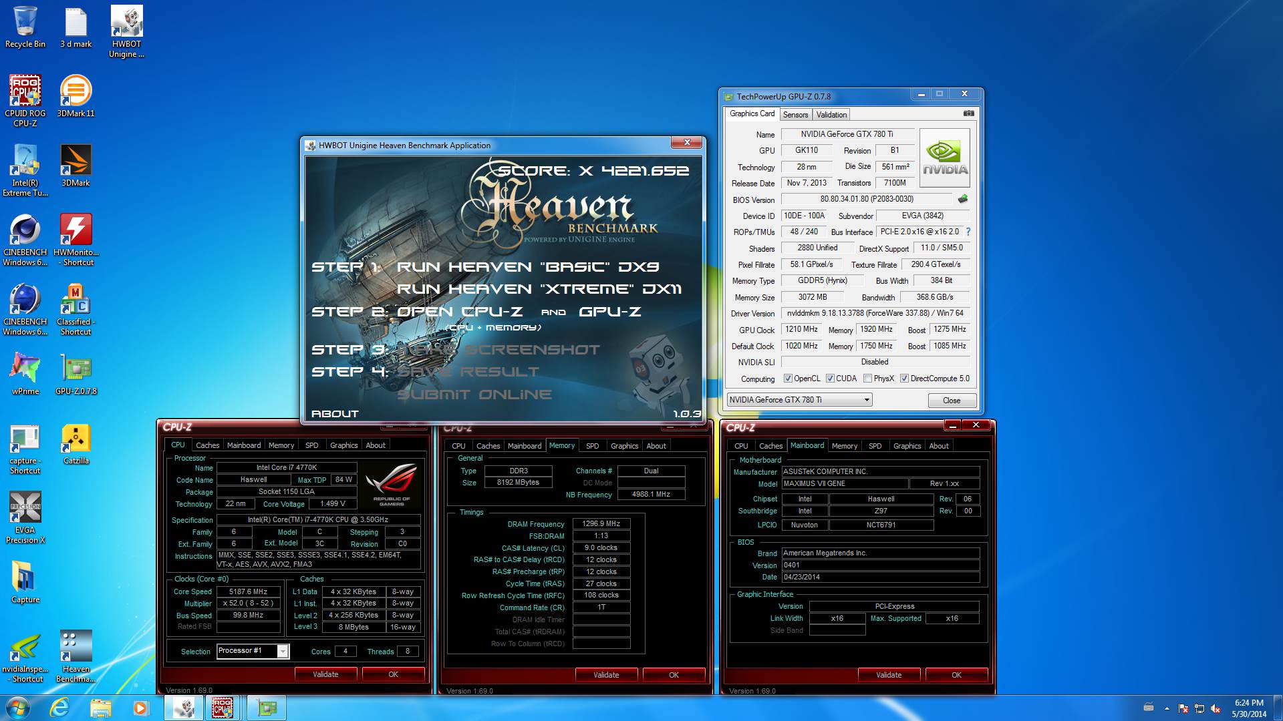The width and height of the screenshot is (1283, 721).
Task: Open File Explorer from the taskbar
Action: coord(100,708)
